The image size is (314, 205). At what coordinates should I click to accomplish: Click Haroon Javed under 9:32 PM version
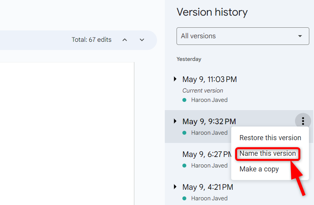coord(209,133)
